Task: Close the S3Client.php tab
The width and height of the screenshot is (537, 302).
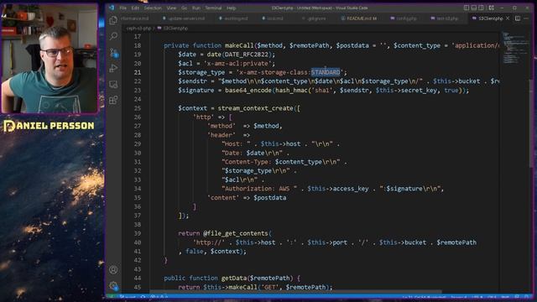Action: click(x=508, y=18)
